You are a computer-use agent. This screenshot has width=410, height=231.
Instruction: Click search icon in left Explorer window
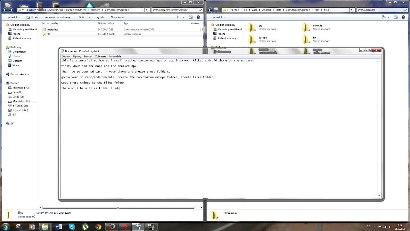(201, 10)
